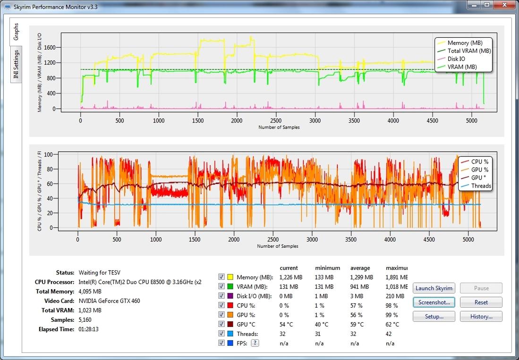Open the History window
Viewport: 519px width, 360px height.
(481, 317)
